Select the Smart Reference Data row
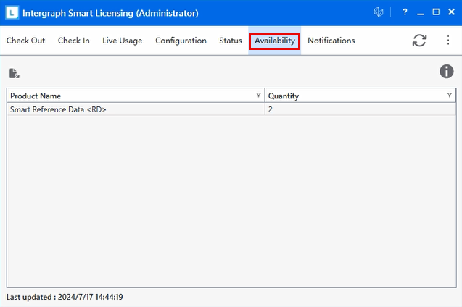Screen dimensions: 462x307 point(109,109)
